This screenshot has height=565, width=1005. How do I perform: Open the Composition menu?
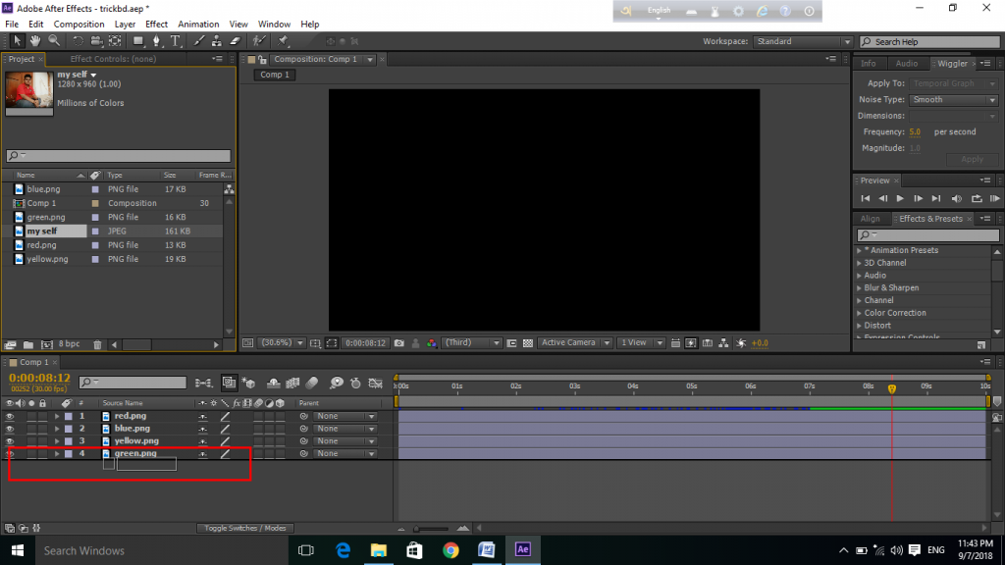(79, 25)
